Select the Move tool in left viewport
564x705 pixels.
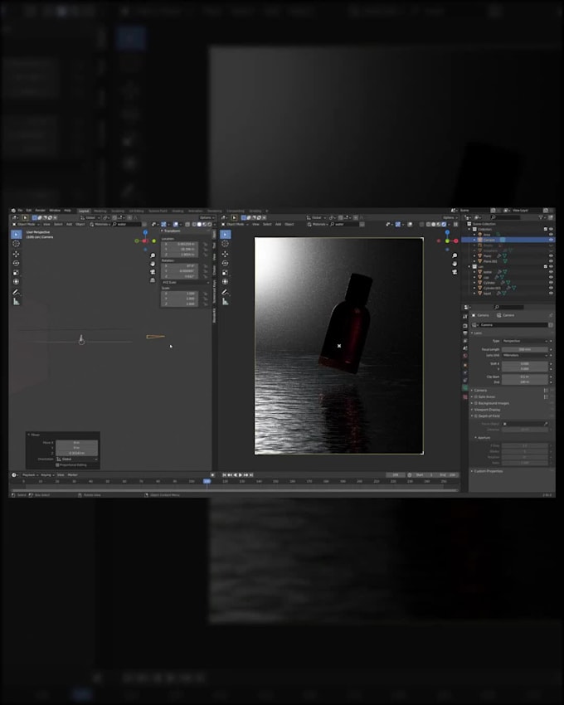coord(16,254)
